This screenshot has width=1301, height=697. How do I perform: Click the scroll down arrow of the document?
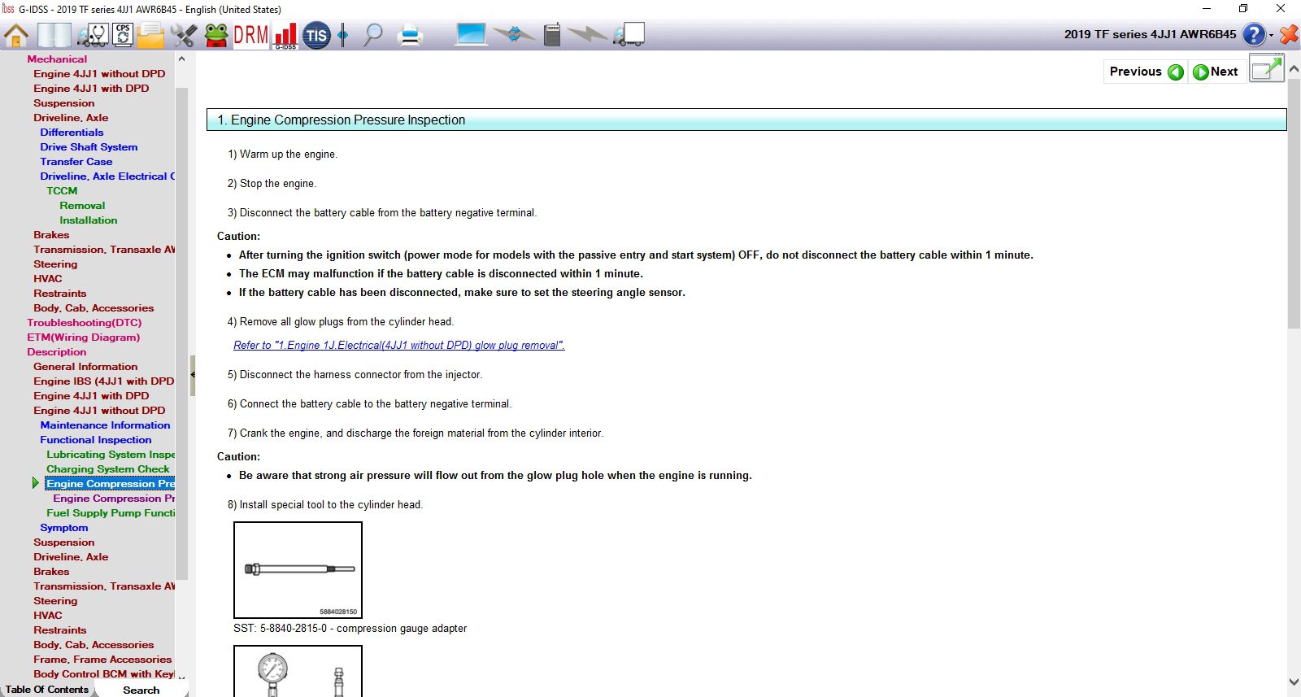point(1294,682)
